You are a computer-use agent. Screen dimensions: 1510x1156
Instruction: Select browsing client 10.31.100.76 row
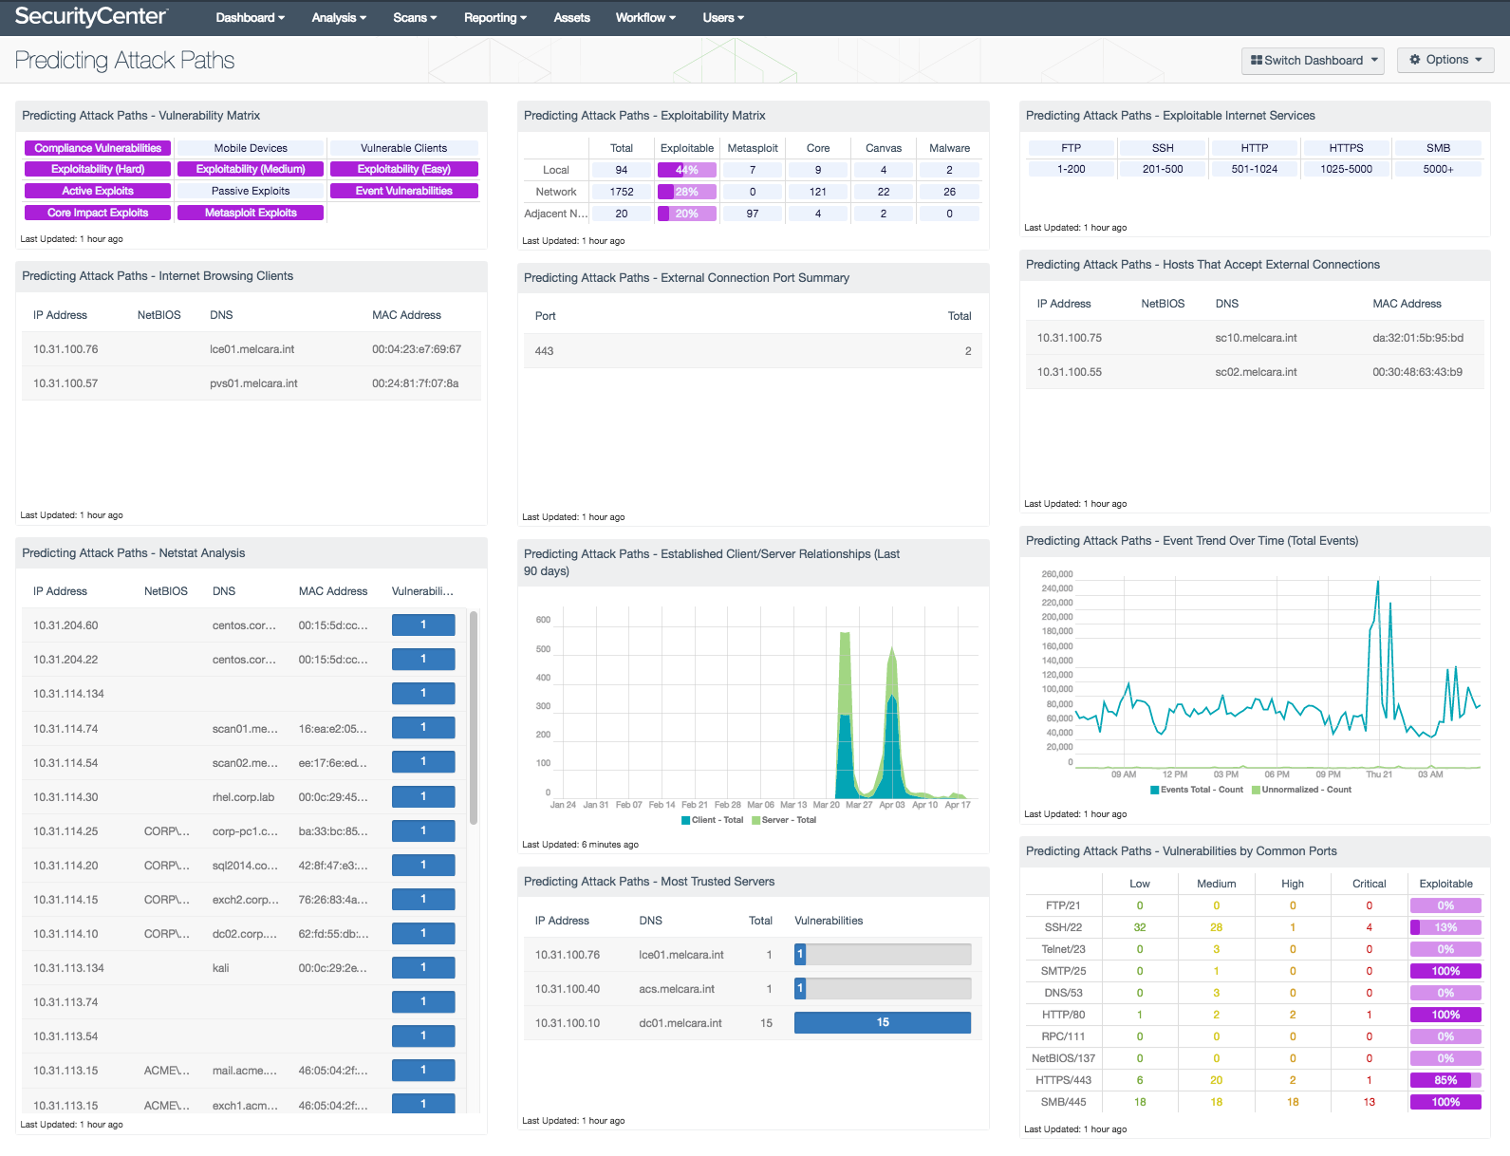(x=252, y=349)
